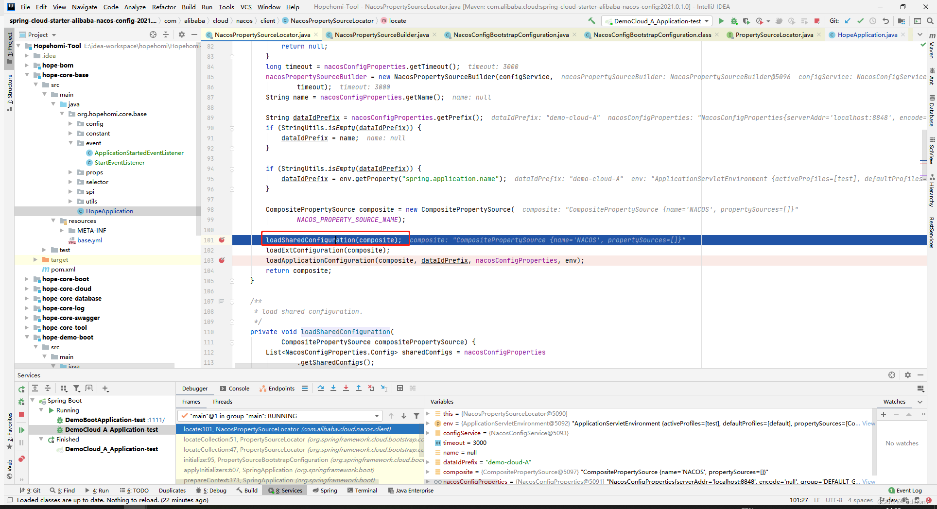Image resolution: width=937 pixels, height=509 pixels.
Task: Expand the 'this' variable node
Action: pyautogui.click(x=428, y=414)
